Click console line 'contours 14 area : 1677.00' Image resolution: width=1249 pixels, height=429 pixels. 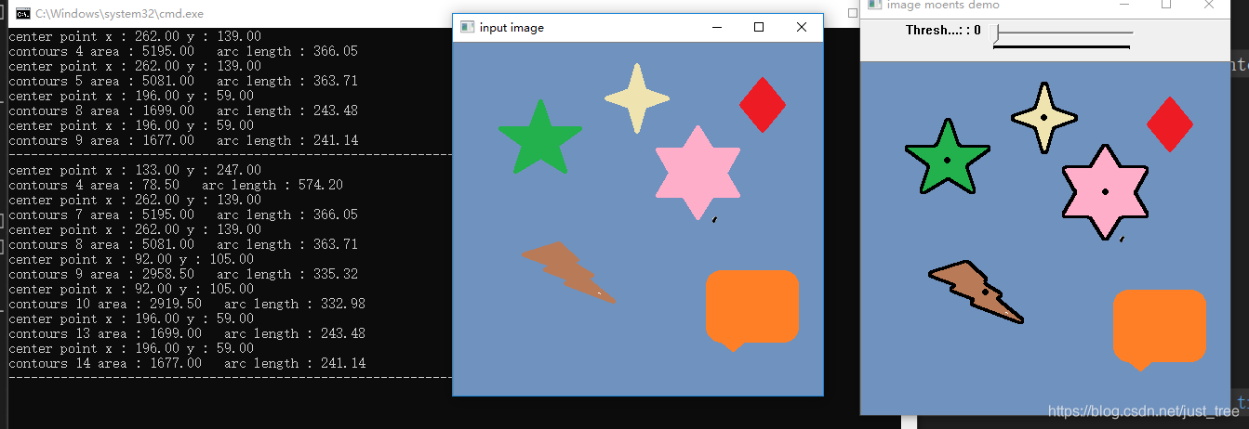pyautogui.click(x=187, y=363)
